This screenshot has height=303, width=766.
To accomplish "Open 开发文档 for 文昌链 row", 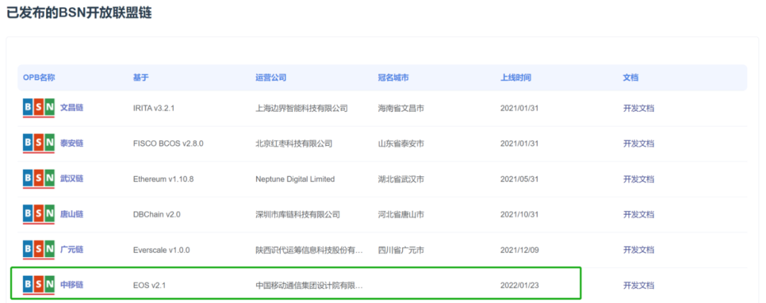I will pos(638,108).
